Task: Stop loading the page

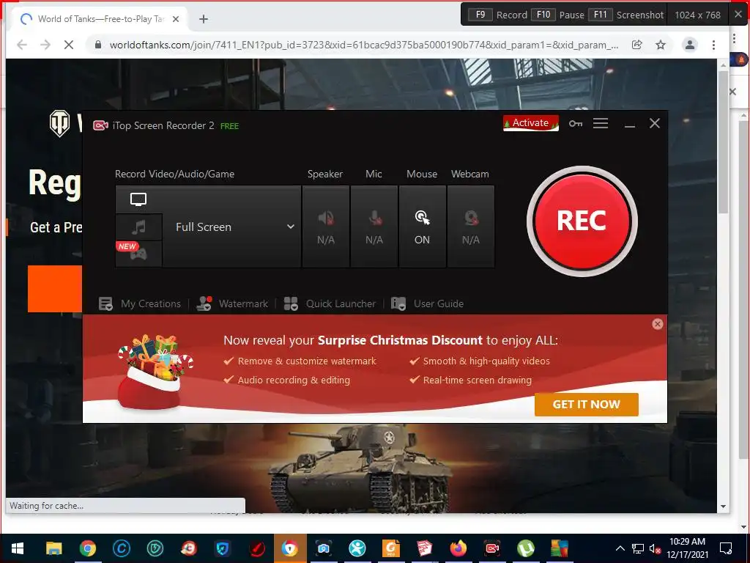Action: [x=68, y=45]
